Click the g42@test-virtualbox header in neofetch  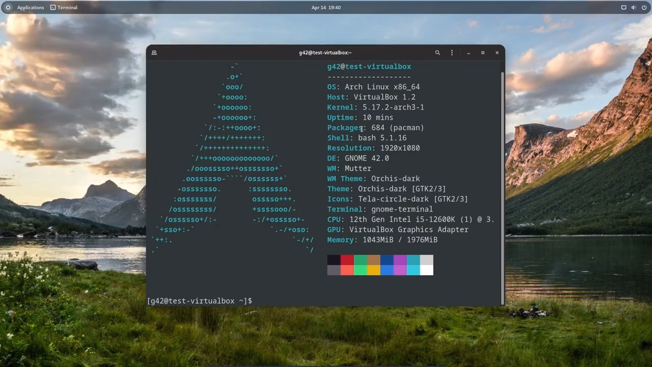coord(369,66)
